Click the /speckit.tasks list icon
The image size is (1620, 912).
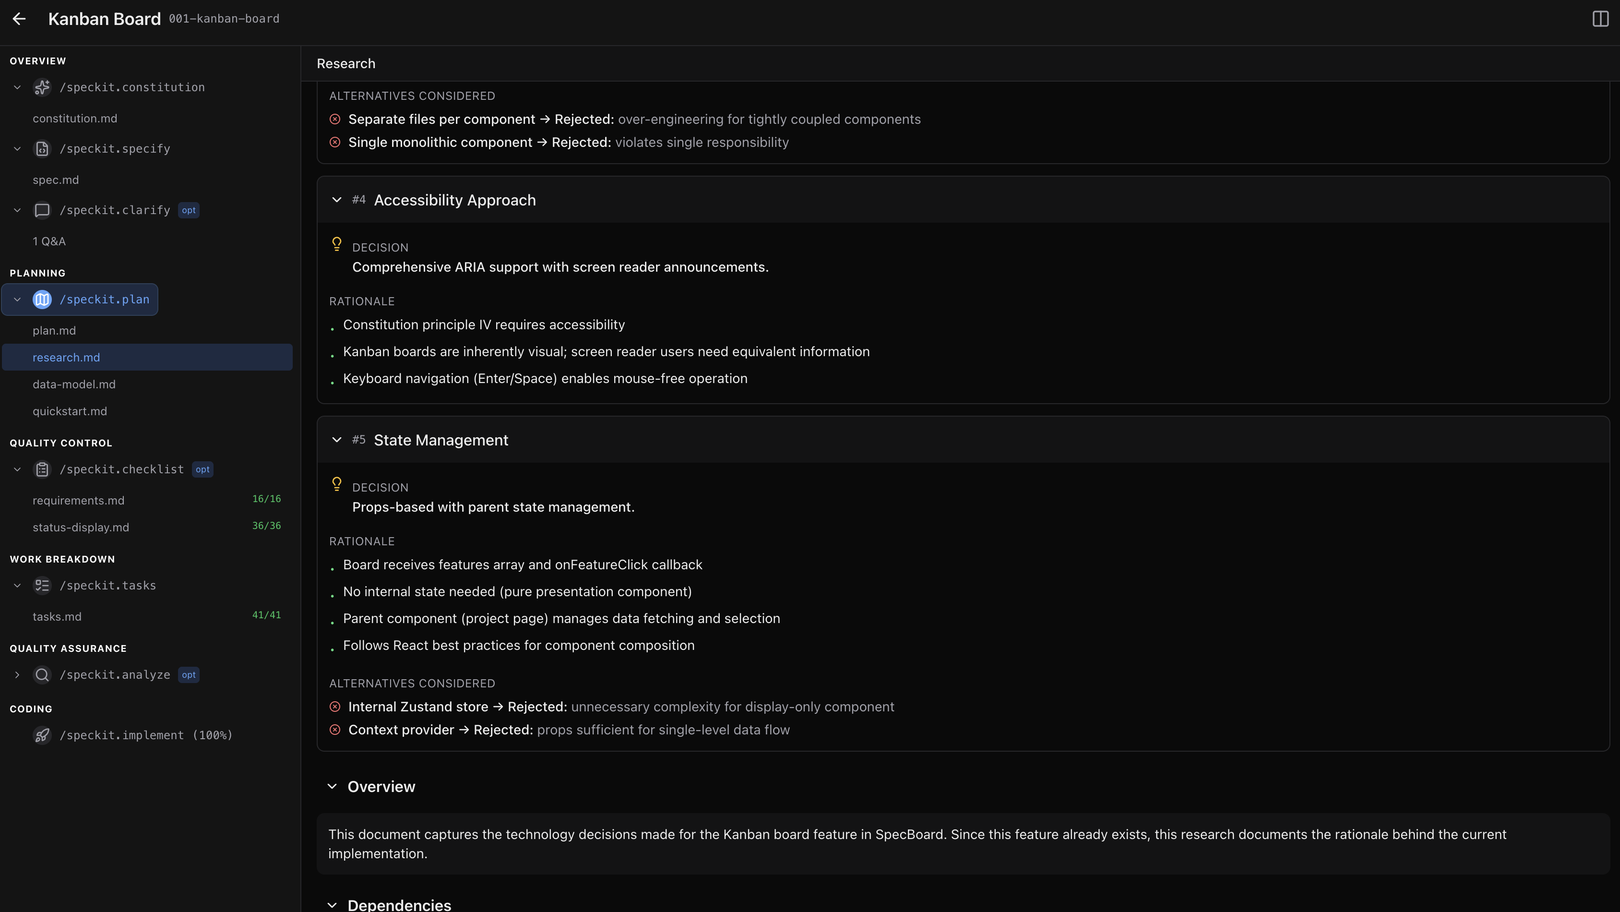coord(42,585)
